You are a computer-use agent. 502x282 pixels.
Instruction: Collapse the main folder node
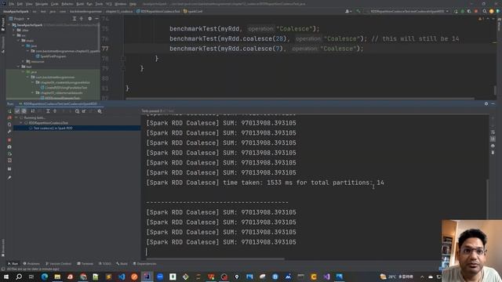pyautogui.click(x=19, y=41)
